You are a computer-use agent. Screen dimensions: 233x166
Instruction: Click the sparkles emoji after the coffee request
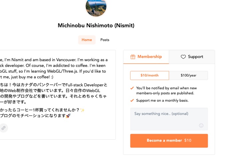coord(83,110)
